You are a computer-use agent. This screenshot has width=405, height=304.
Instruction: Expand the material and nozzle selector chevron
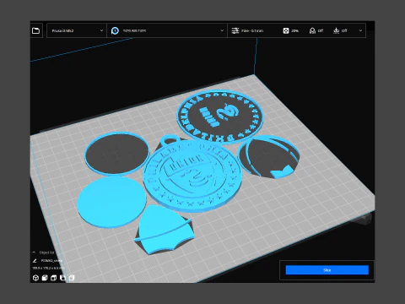pos(222,30)
